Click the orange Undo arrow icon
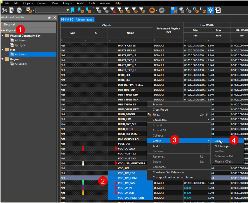Image resolution: width=249 pixels, height=203 pixels. coord(152,10)
